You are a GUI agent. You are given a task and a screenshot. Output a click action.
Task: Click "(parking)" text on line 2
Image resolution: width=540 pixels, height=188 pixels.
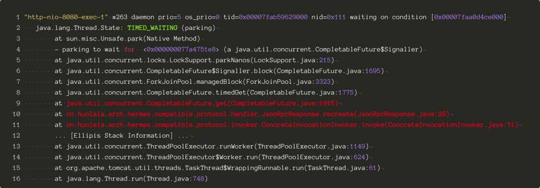coord(198,28)
